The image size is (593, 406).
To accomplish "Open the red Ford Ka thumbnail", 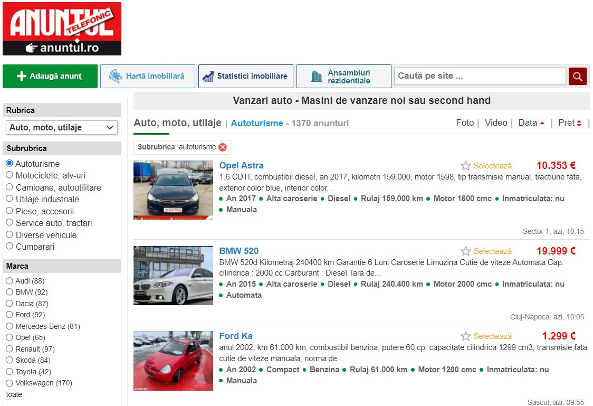I will 173,361.
